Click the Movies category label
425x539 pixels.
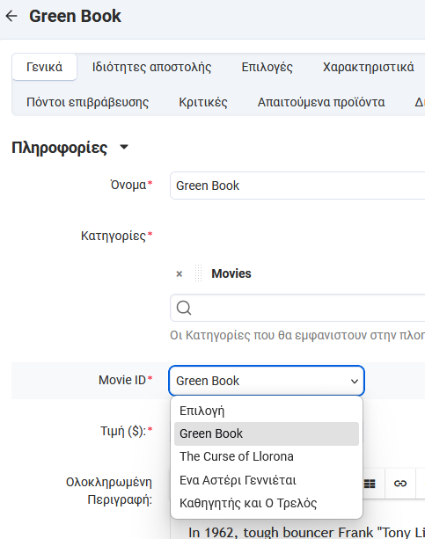click(231, 273)
